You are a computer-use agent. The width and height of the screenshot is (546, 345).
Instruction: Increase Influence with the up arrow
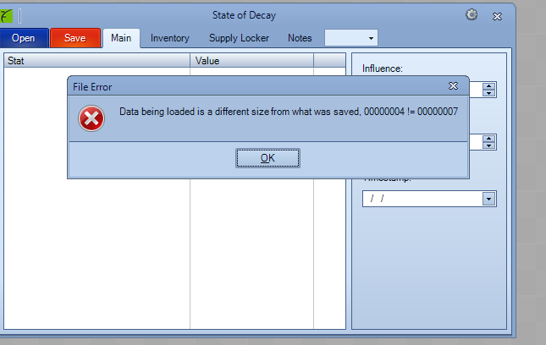pyautogui.click(x=489, y=85)
